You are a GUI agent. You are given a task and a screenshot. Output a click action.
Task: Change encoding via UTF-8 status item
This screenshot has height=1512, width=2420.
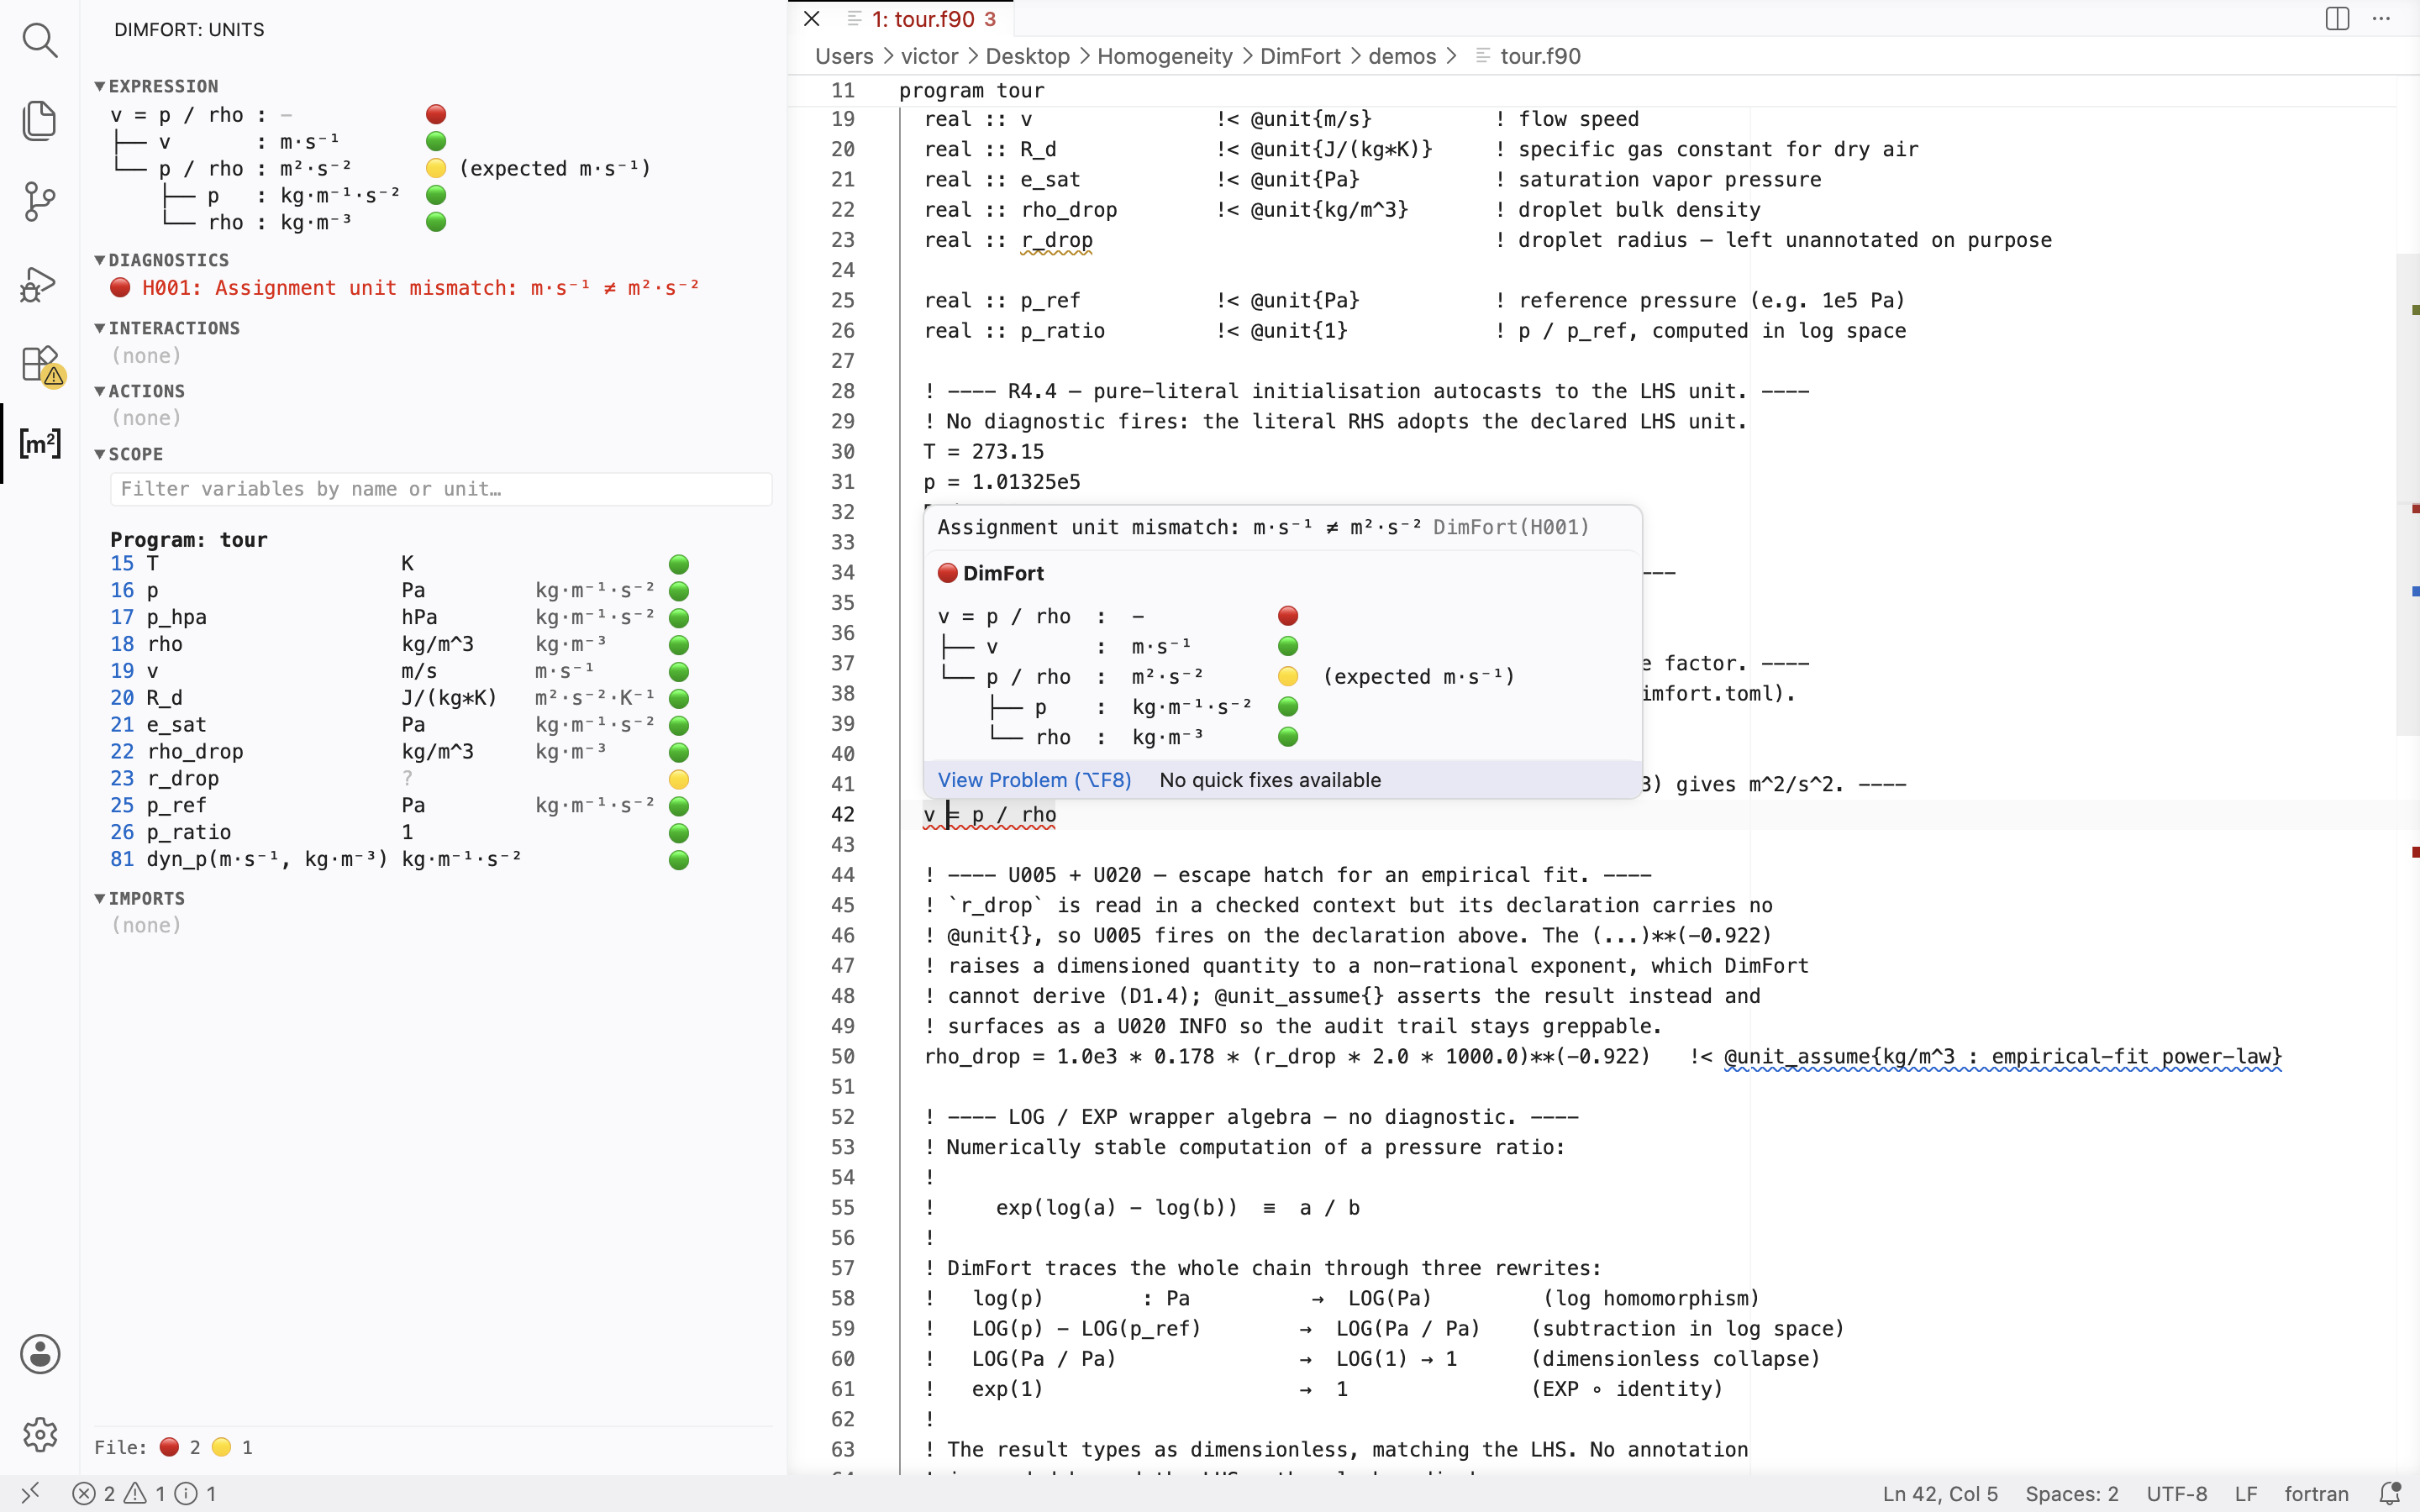pos(2176,1493)
